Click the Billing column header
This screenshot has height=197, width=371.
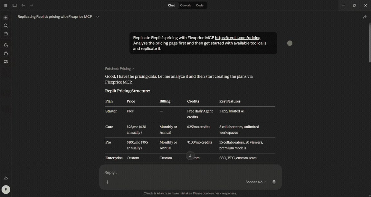click(x=165, y=101)
